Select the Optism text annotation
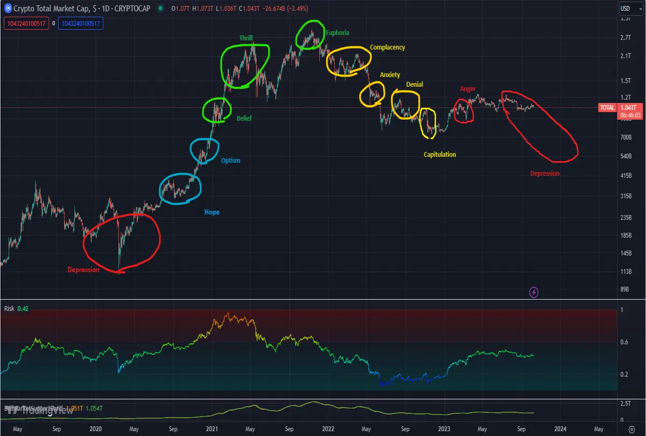 [231, 161]
